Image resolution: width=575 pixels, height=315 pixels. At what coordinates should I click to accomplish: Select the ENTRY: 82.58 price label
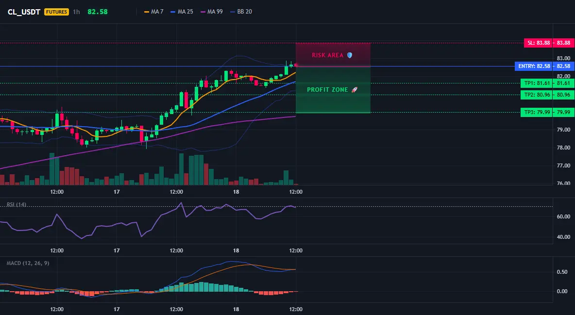534,66
